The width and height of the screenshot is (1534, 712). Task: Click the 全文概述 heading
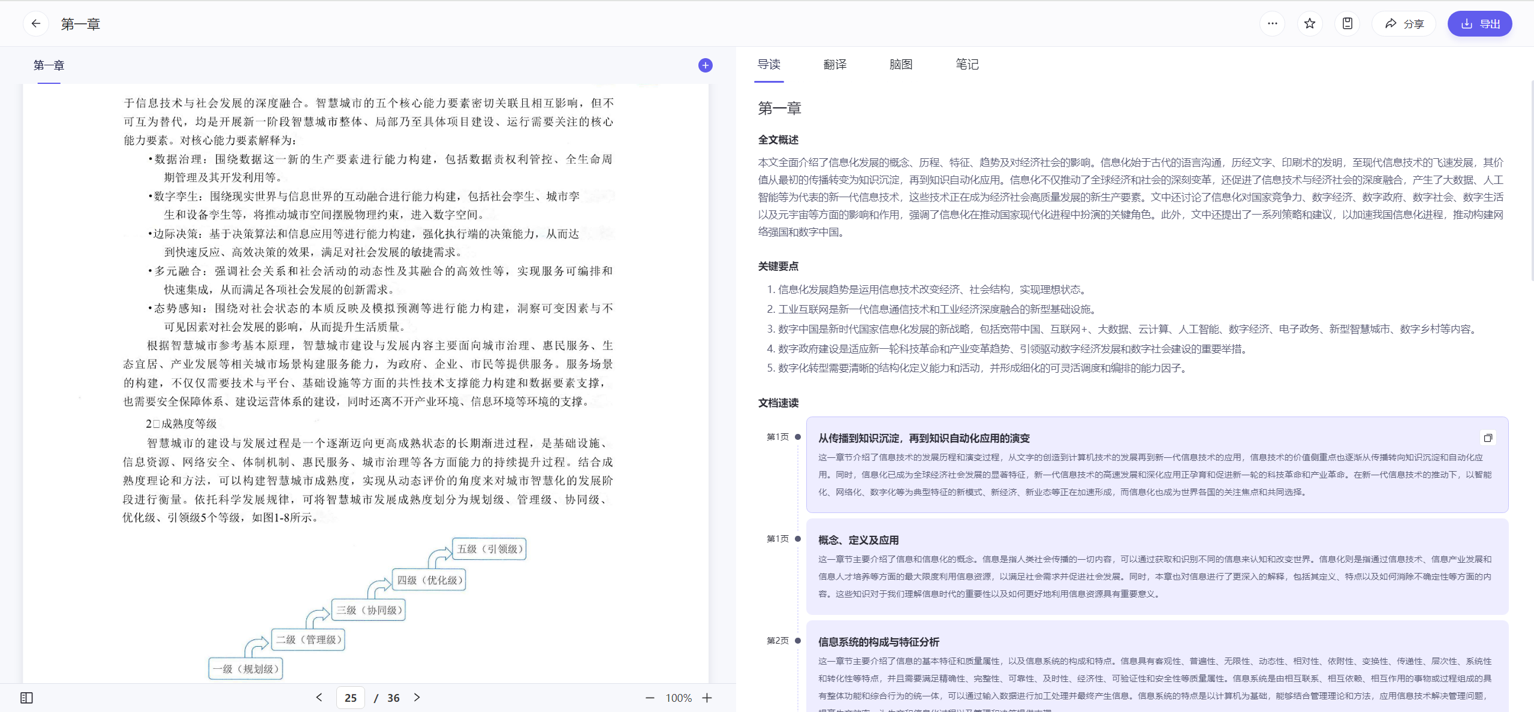tap(778, 140)
